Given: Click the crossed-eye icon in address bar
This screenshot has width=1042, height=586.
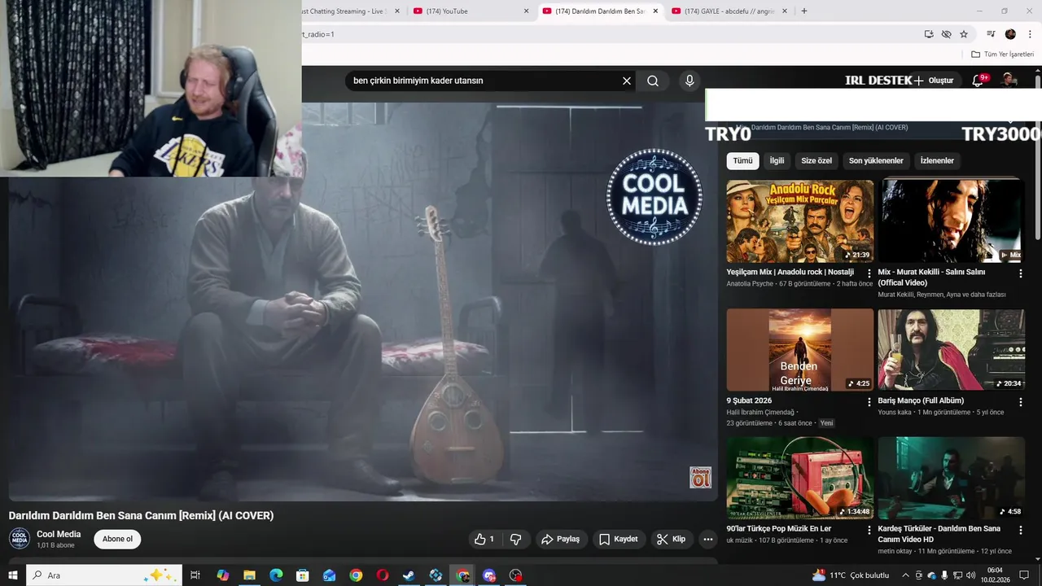Looking at the screenshot, I should [946, 34].
